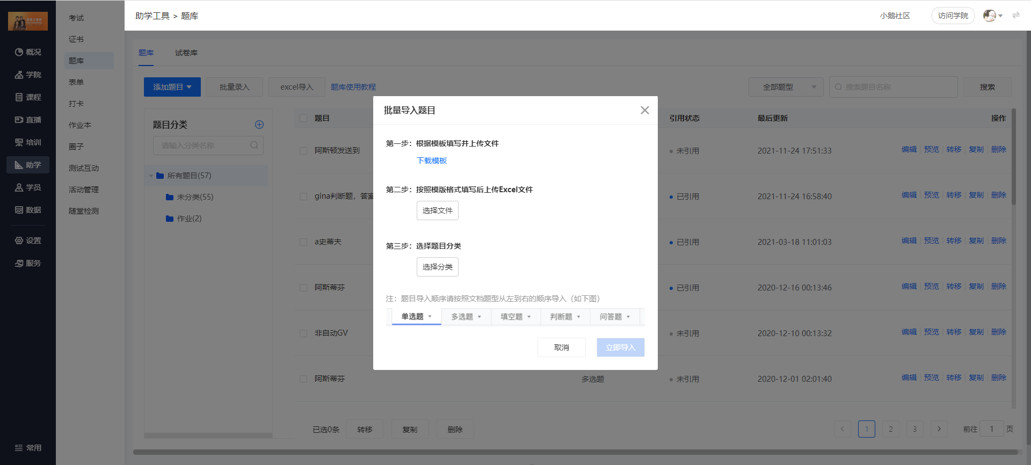
Task: Select the 多选题 sheet tab
Action: (x=466, y=317)
